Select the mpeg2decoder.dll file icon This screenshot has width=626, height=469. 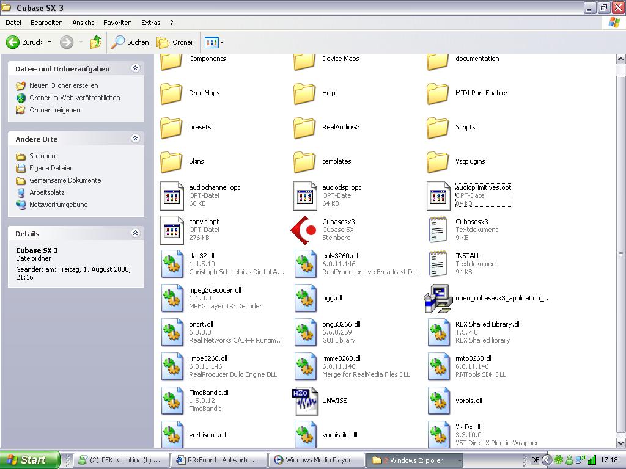(x=172, y=298)
